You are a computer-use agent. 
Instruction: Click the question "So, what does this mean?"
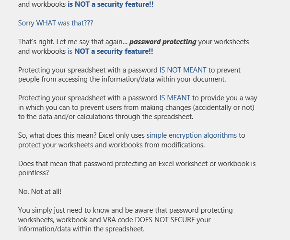pos(58,135)
